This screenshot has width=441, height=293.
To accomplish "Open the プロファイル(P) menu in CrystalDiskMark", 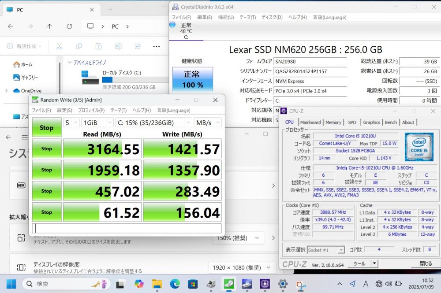I will (91, 110).
